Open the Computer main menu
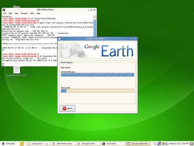The image size is (194, 146). [x=8, y=144]
